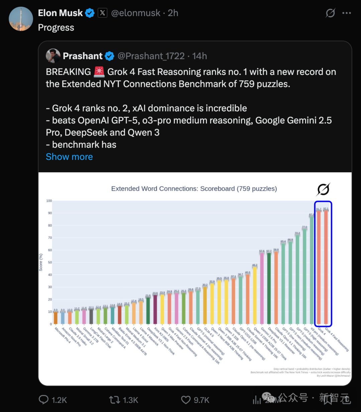Open the post's 2h timestamp

point(173,13)
